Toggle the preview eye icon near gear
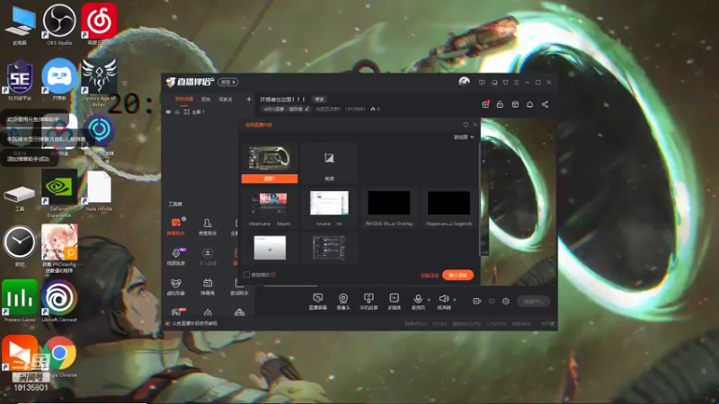The image size is (719, 404). (492, 301)
